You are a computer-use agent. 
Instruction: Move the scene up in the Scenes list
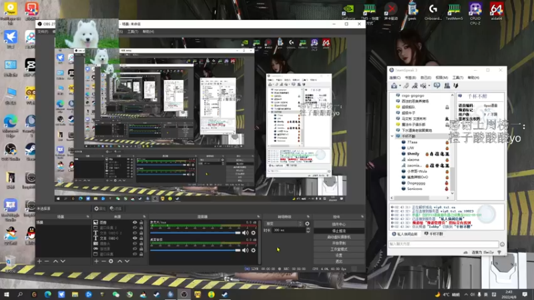(x=55, y=261)
